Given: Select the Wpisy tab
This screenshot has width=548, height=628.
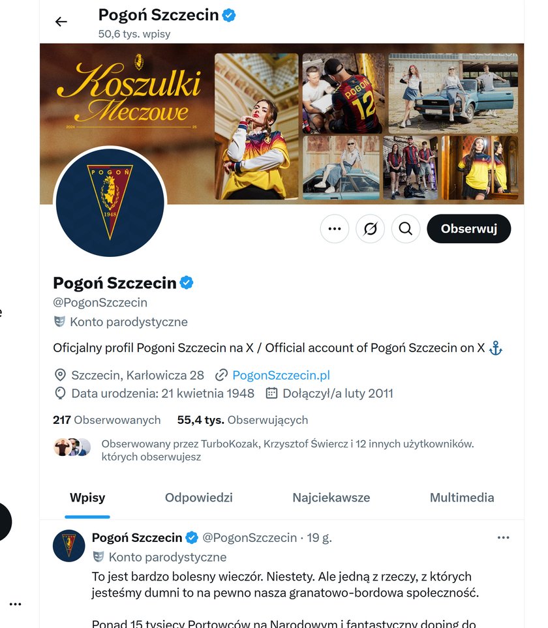Looking at the screenshot, I should pyautogui.click(x=87, y=498).
